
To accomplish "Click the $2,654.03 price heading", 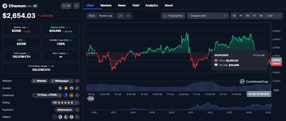I will click(x=19, y=15).
